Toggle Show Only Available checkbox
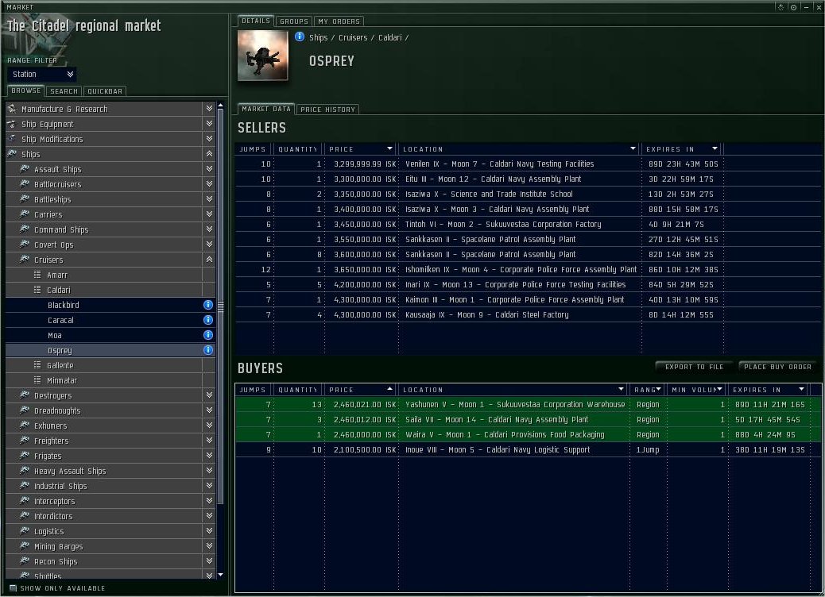Viewport: 825px width, 597px height. point(14,588)
